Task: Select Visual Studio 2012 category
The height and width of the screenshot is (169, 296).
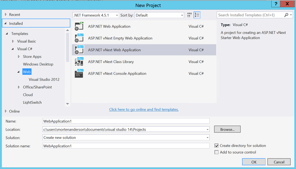Action: click(44, 79)
